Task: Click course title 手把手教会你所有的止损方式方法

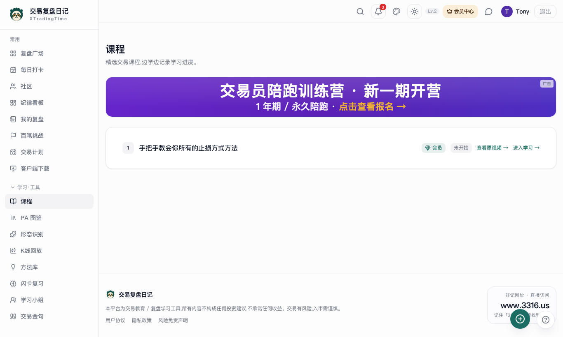Action: 188,148
